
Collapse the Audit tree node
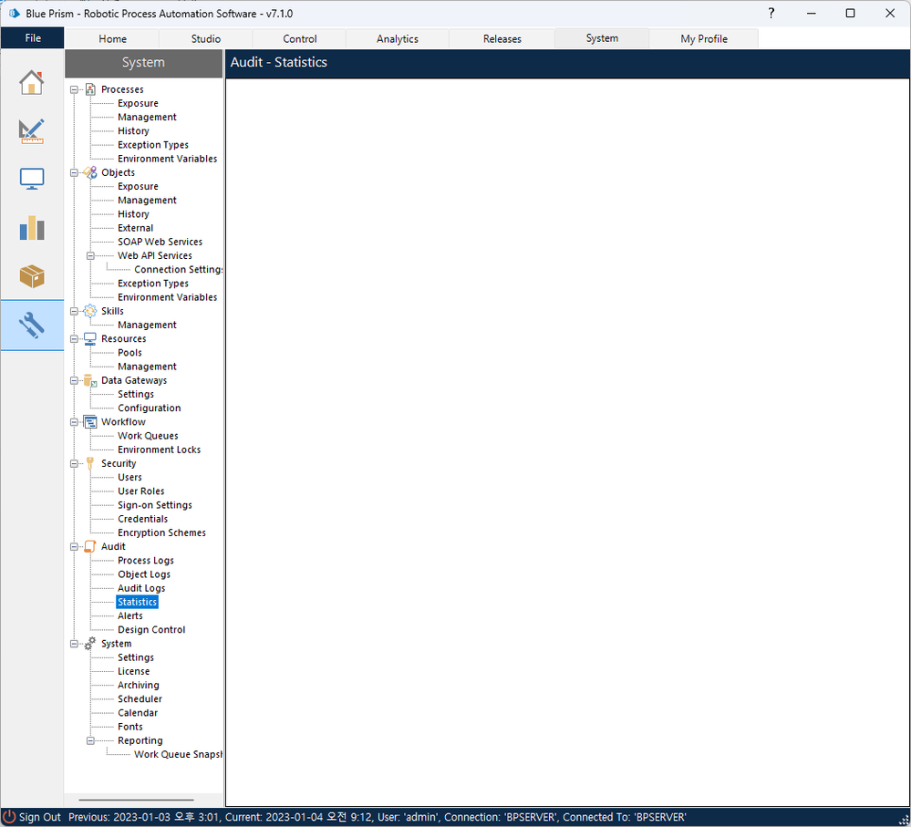[x=74, y=546]
